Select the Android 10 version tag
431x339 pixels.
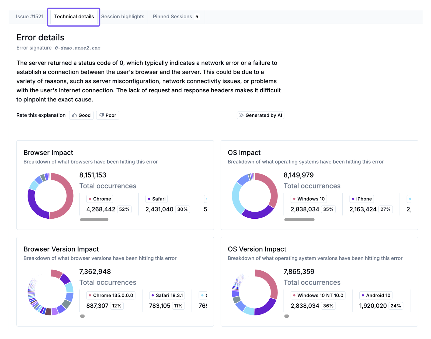click(376, 295)
